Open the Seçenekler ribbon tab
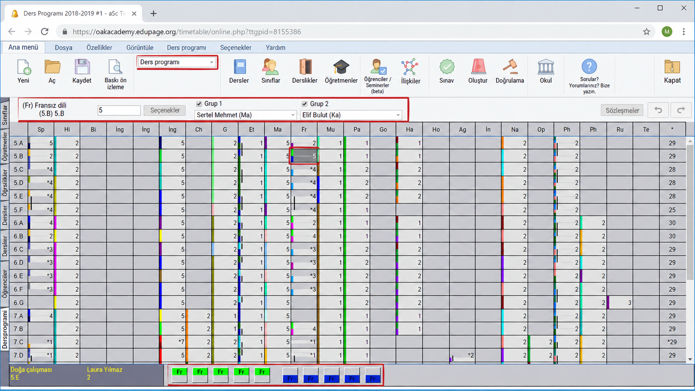Screen dimensions: 695x391 point(236,47)
